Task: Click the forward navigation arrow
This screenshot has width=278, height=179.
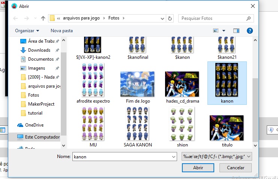Action: pyautogui.click(x=26, y=18)
